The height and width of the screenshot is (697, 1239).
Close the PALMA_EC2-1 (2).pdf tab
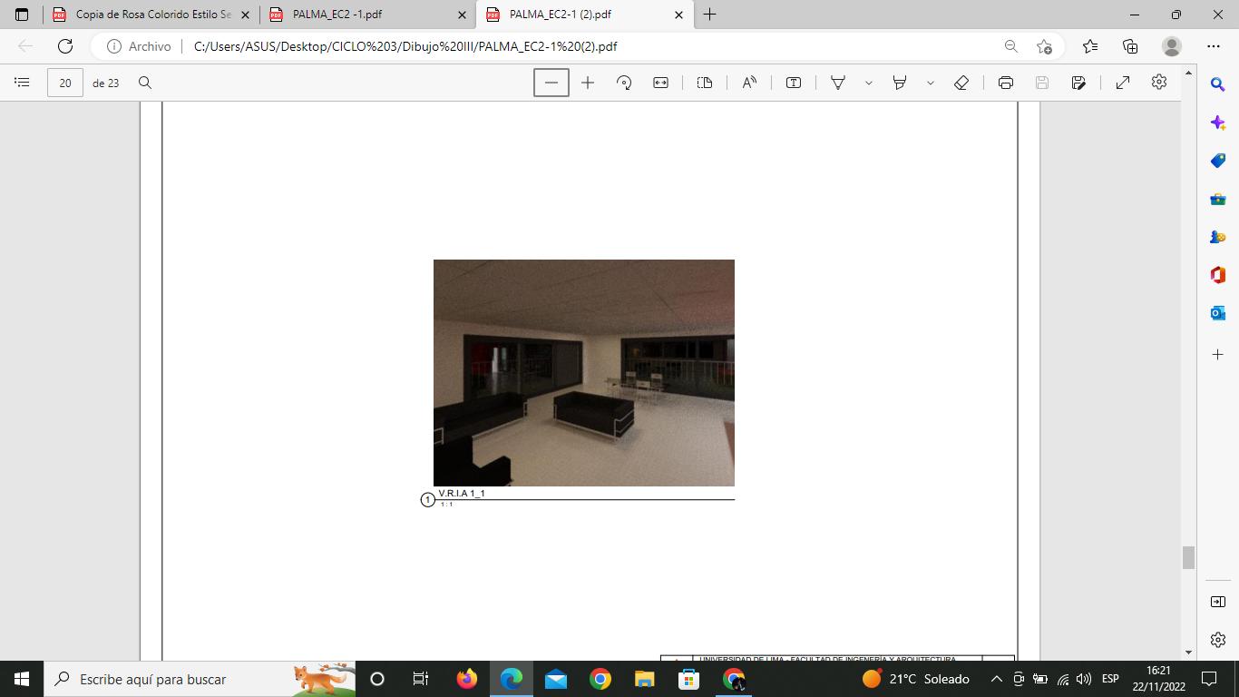click(678, 15)
